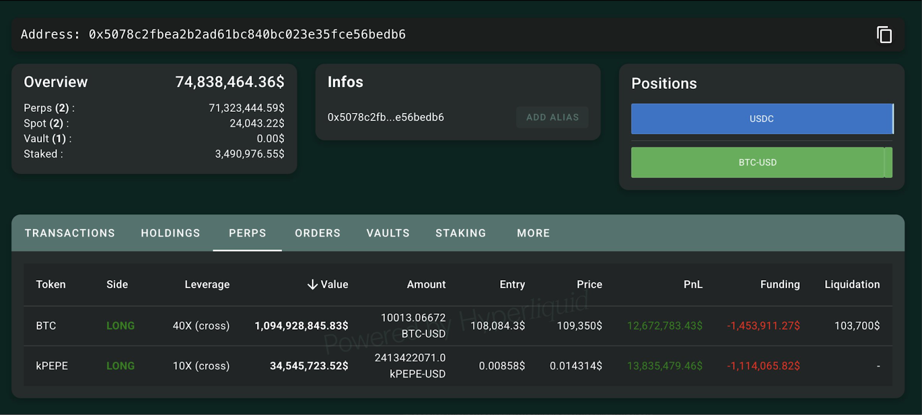Expand the MORE menu tab
Image resolution: width=922 pixels, height=415 pixels.
(533, 233)
